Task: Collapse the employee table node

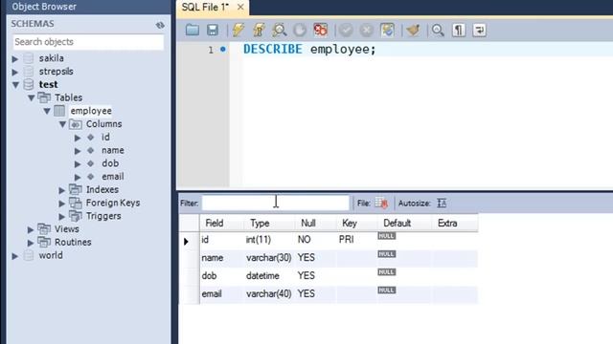Action: [47, 111]
